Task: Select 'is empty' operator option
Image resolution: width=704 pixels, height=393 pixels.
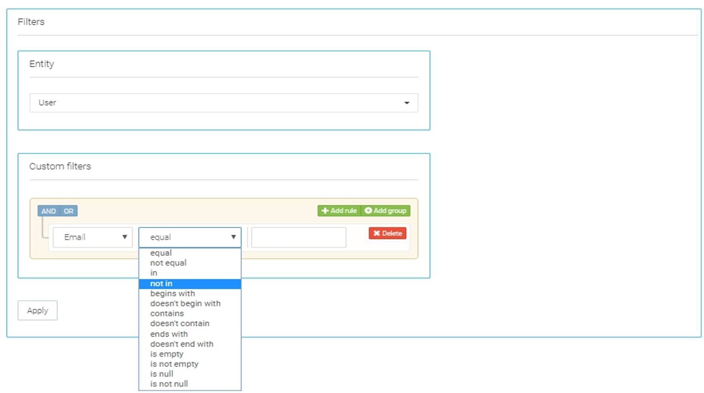Action: (x=166, y=354)
